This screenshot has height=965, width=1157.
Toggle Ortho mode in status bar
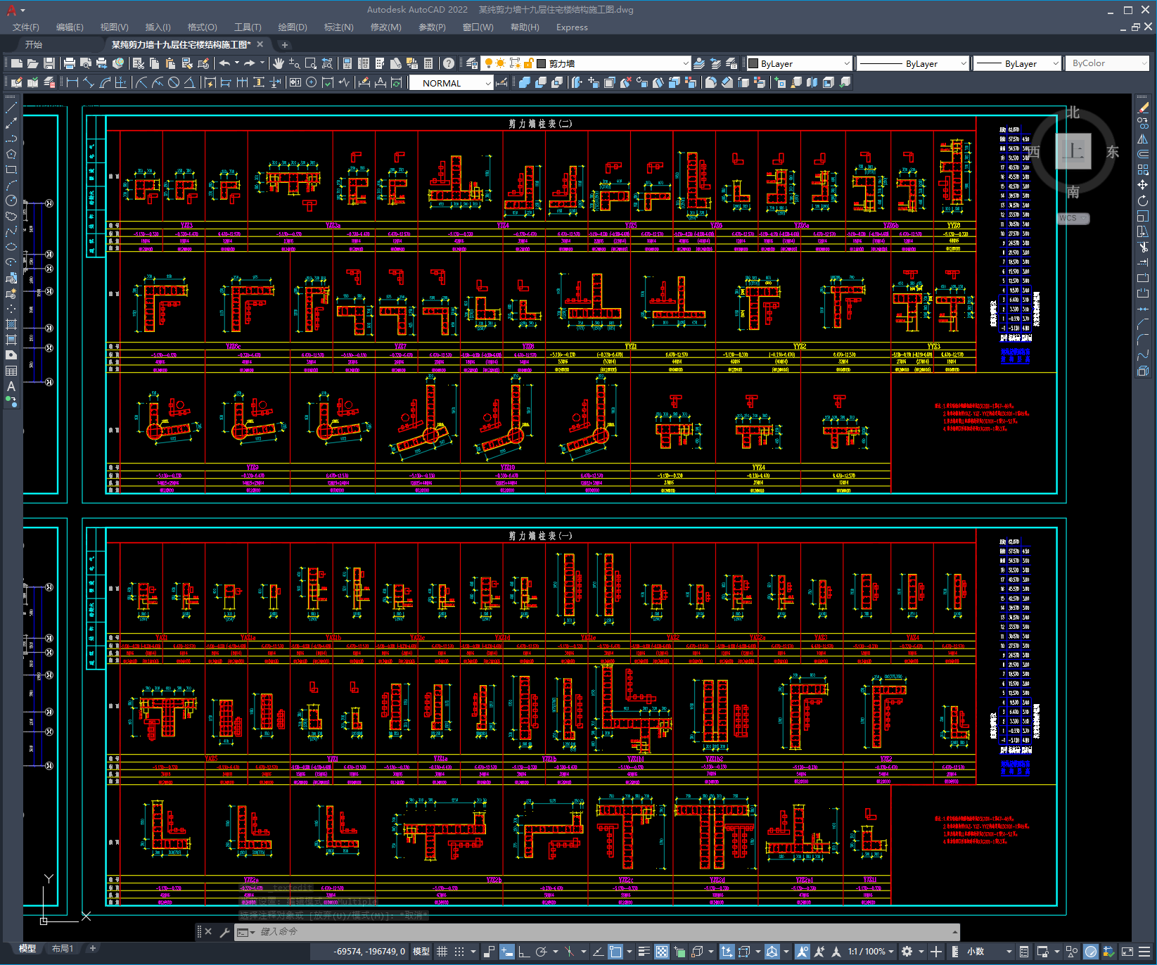click(524, 952)
